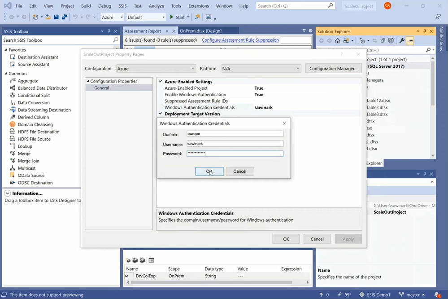
Task: Click the Variables pane horizontal scrollbar
Action: pos(212,282)
